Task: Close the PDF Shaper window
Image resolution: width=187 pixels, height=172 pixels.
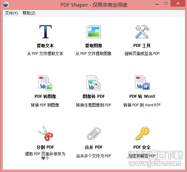Action: click(x=178, y=3)
